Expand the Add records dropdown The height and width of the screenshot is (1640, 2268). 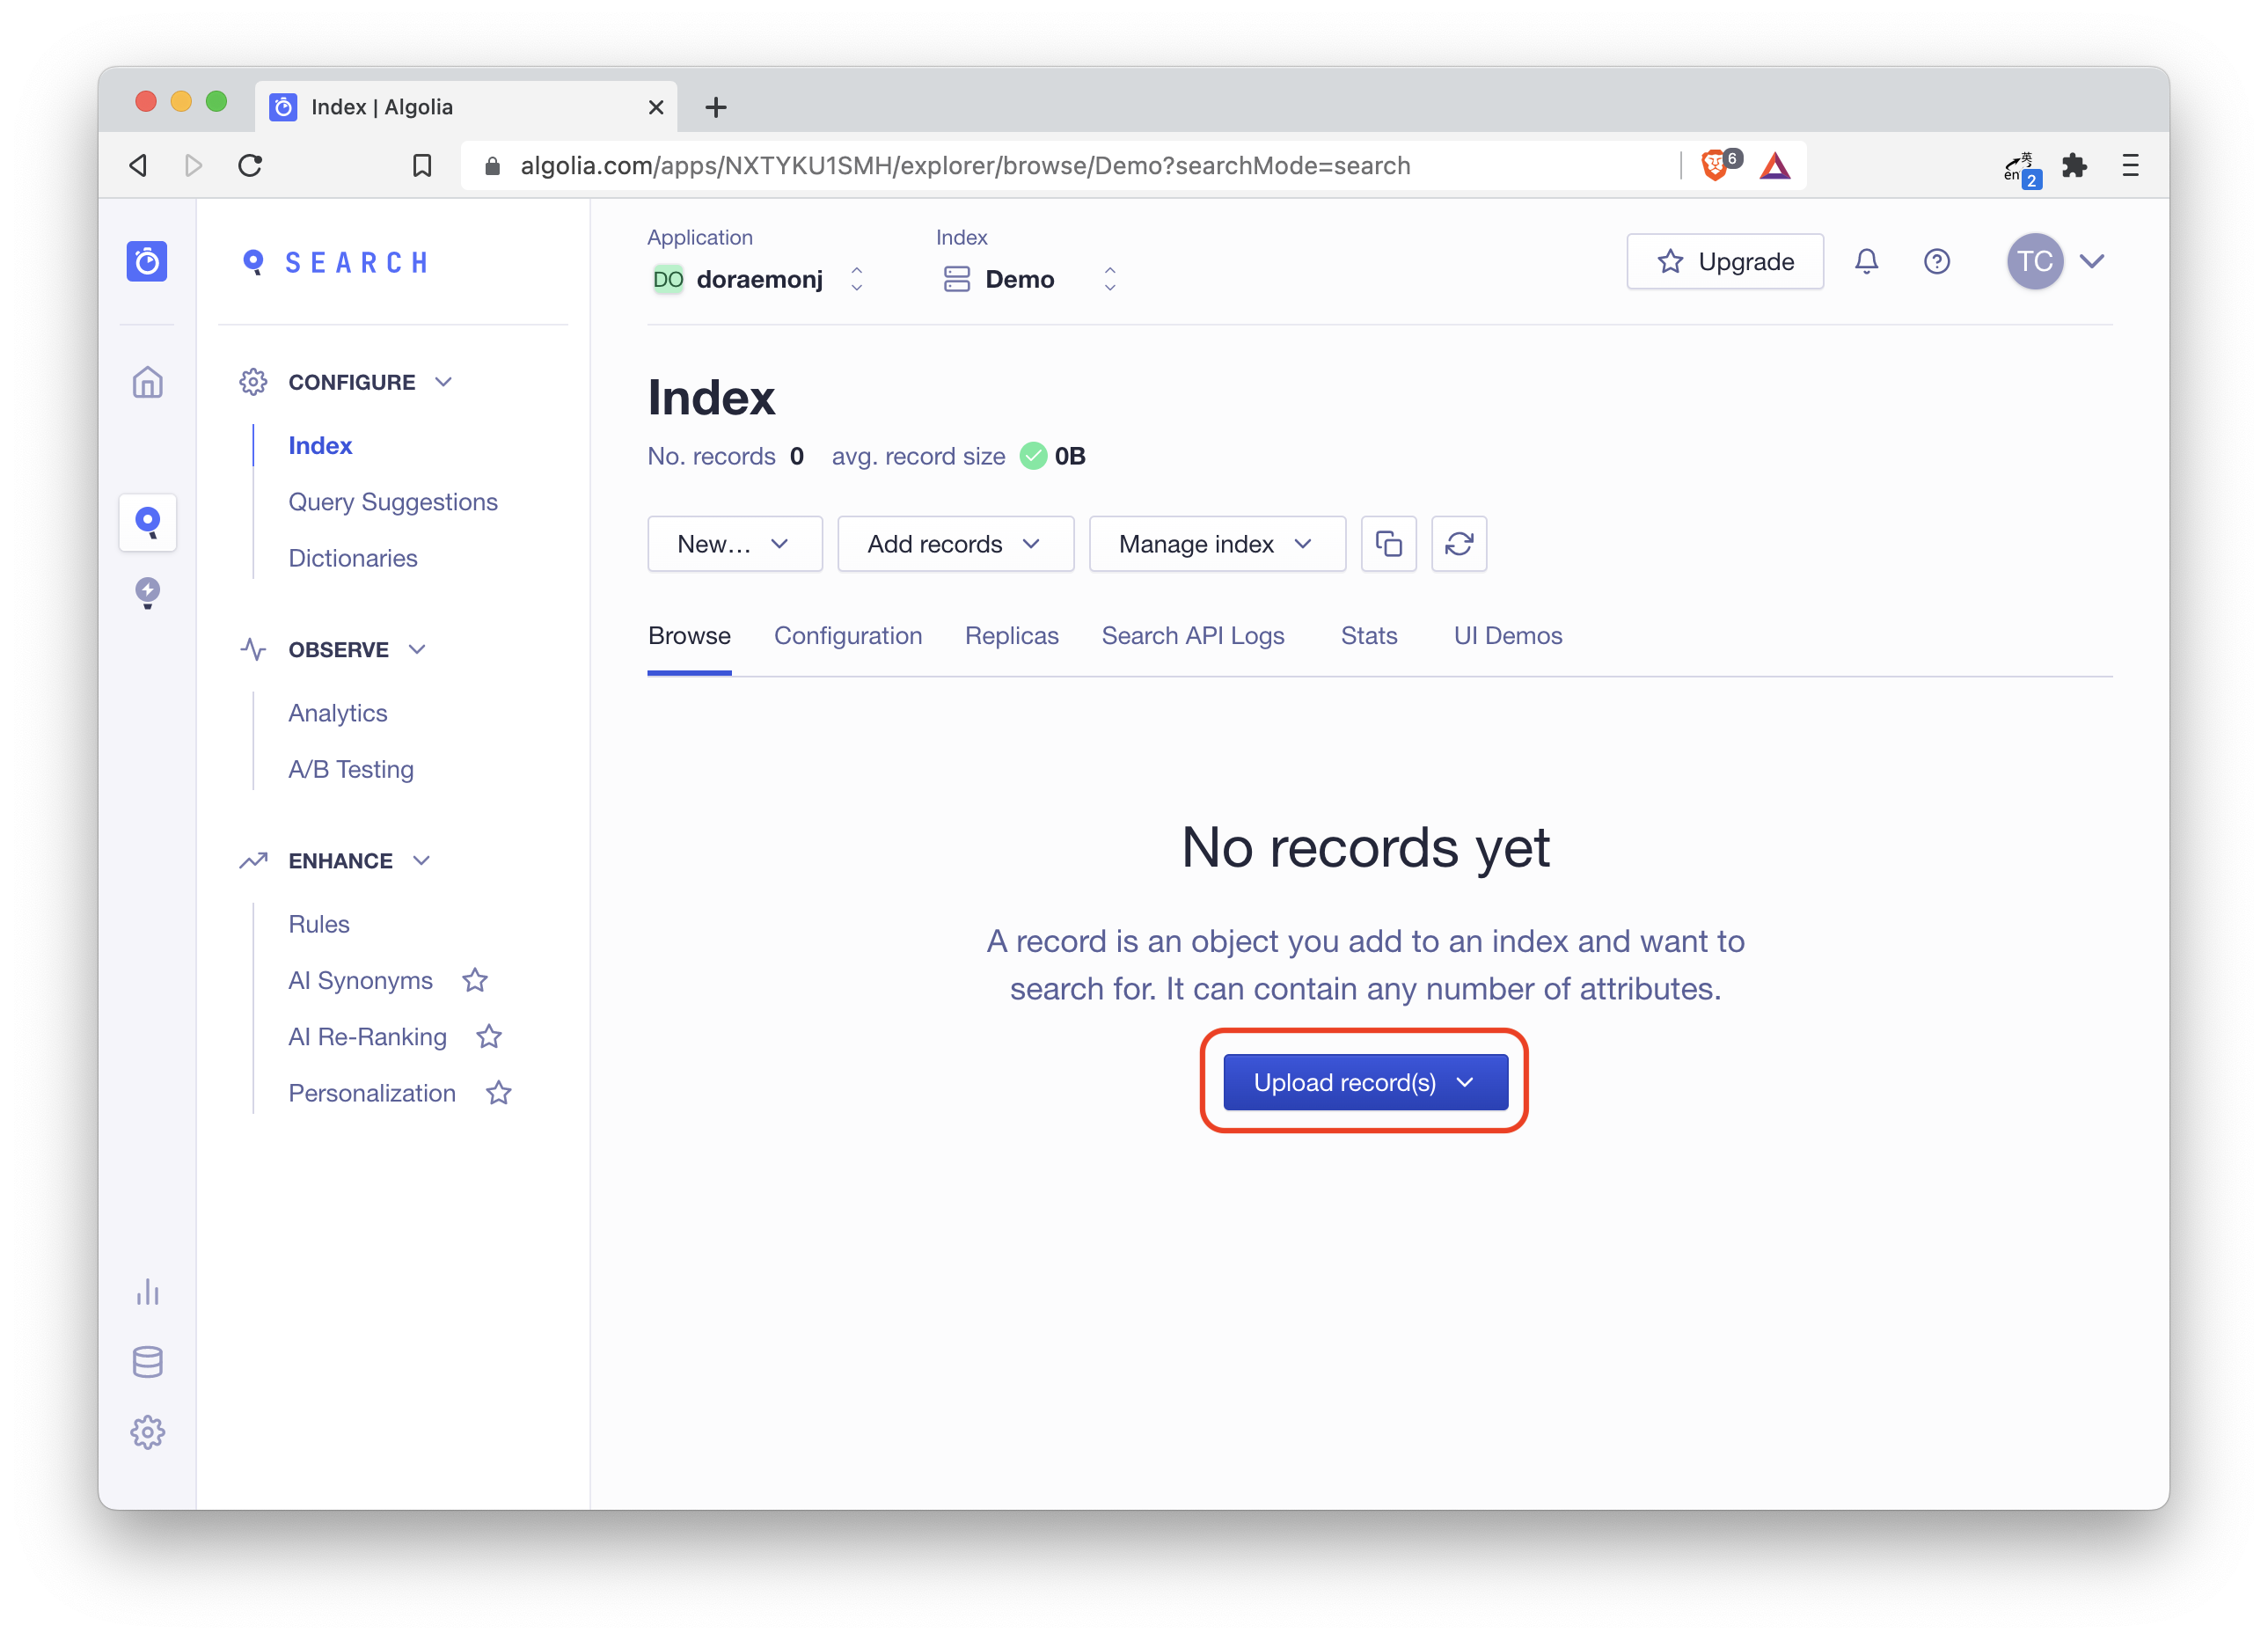[954, 543]
